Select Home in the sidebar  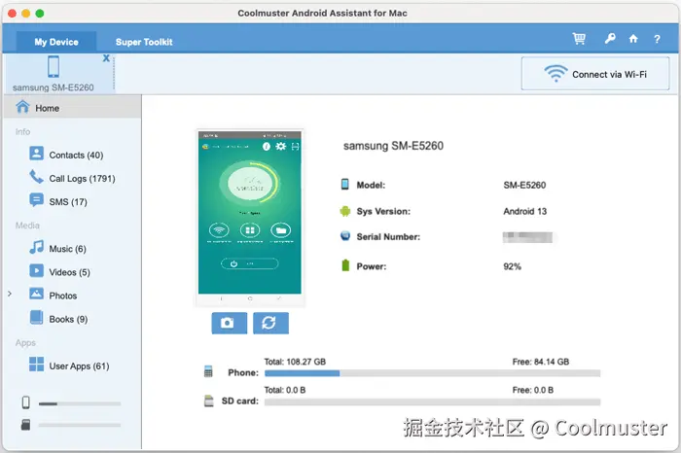[x=72, y=108]
